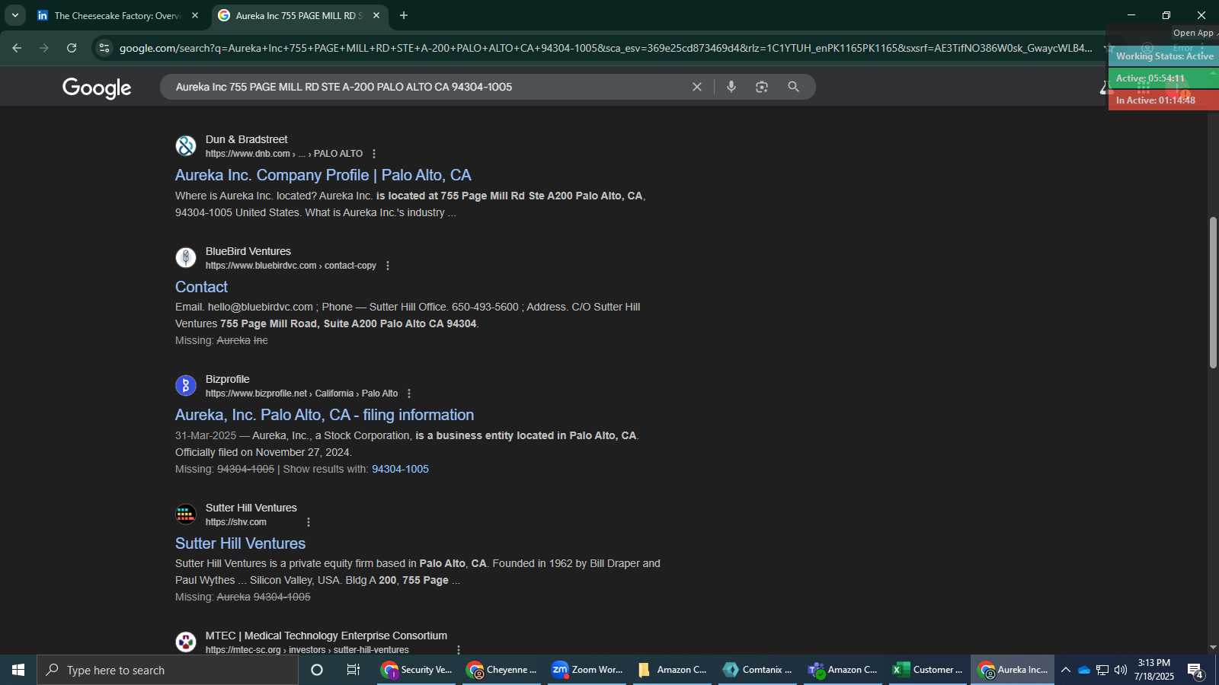This screenshot has width=1219, height=685.
Task: Switch to Security Ve... Chrome taskbar window
Action: (x=417, y=670)
